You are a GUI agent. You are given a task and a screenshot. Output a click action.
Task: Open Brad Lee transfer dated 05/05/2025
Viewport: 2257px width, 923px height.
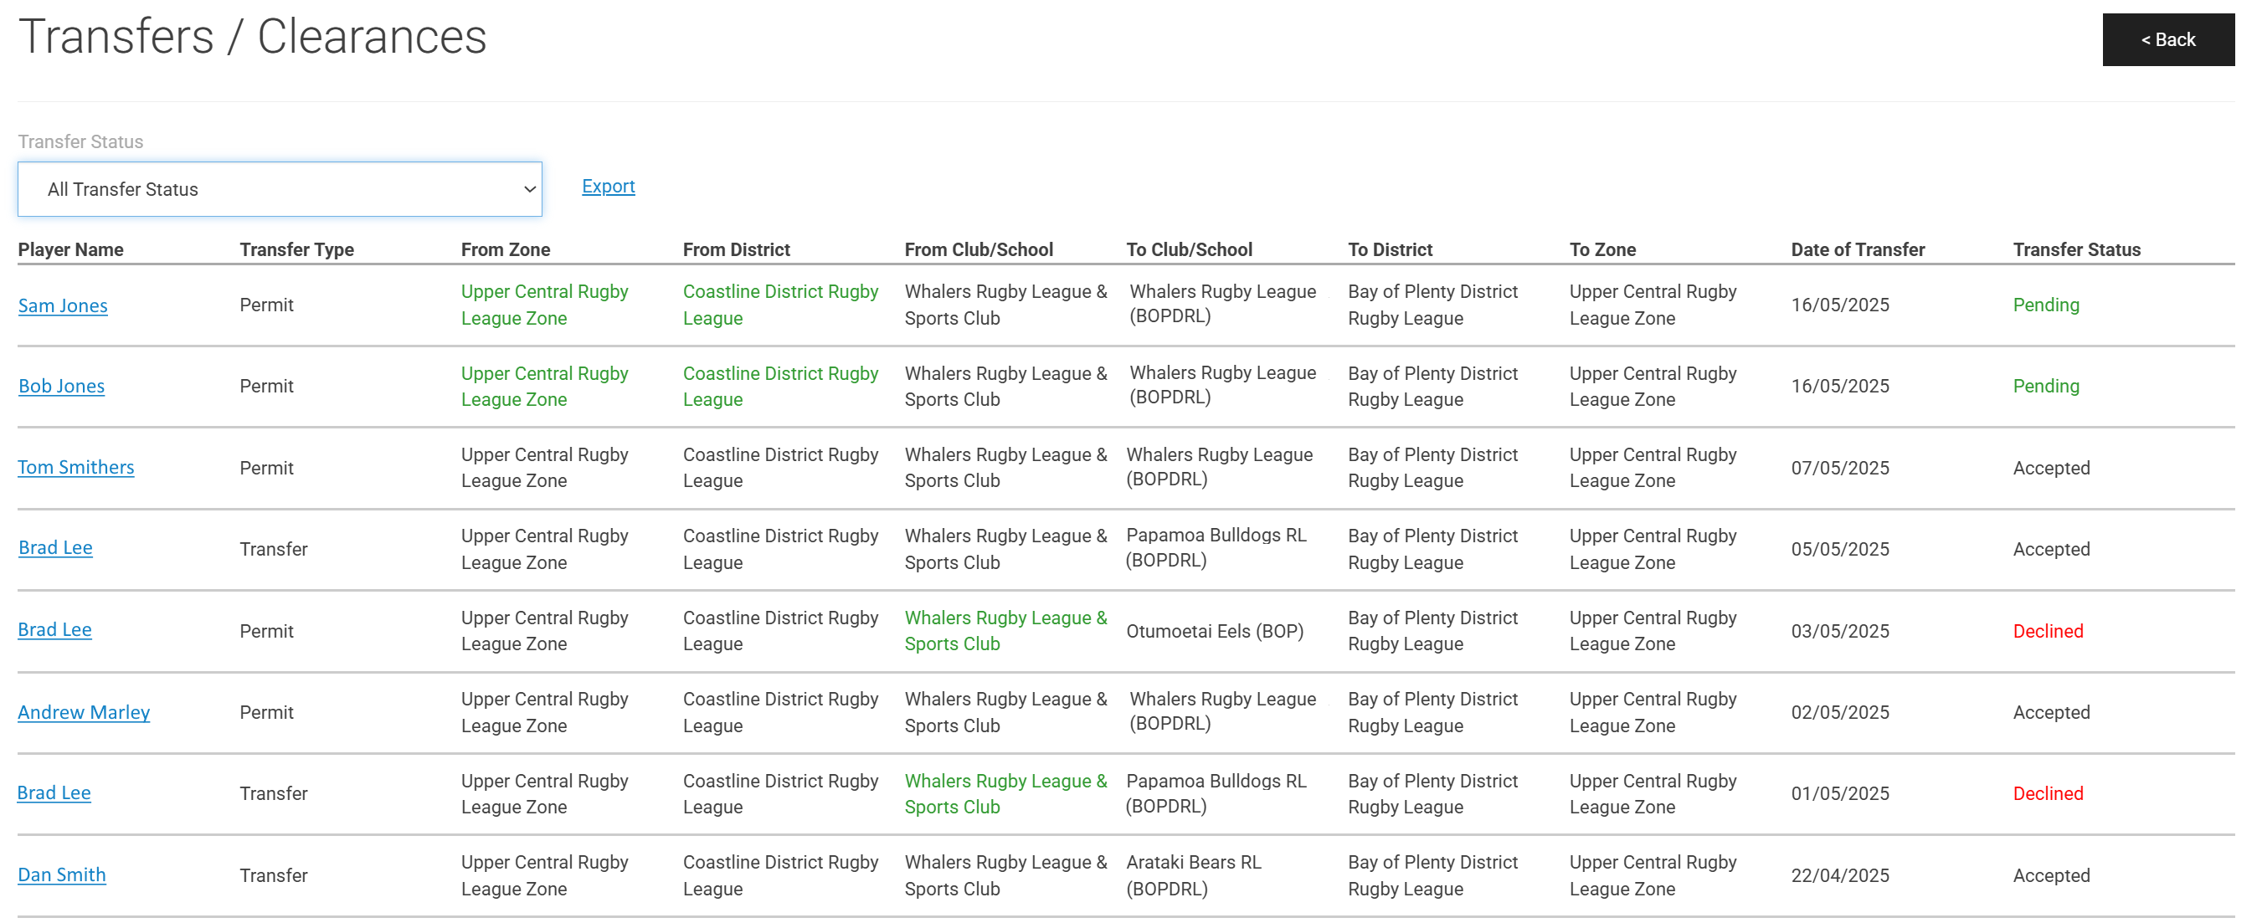click(55, 548)
